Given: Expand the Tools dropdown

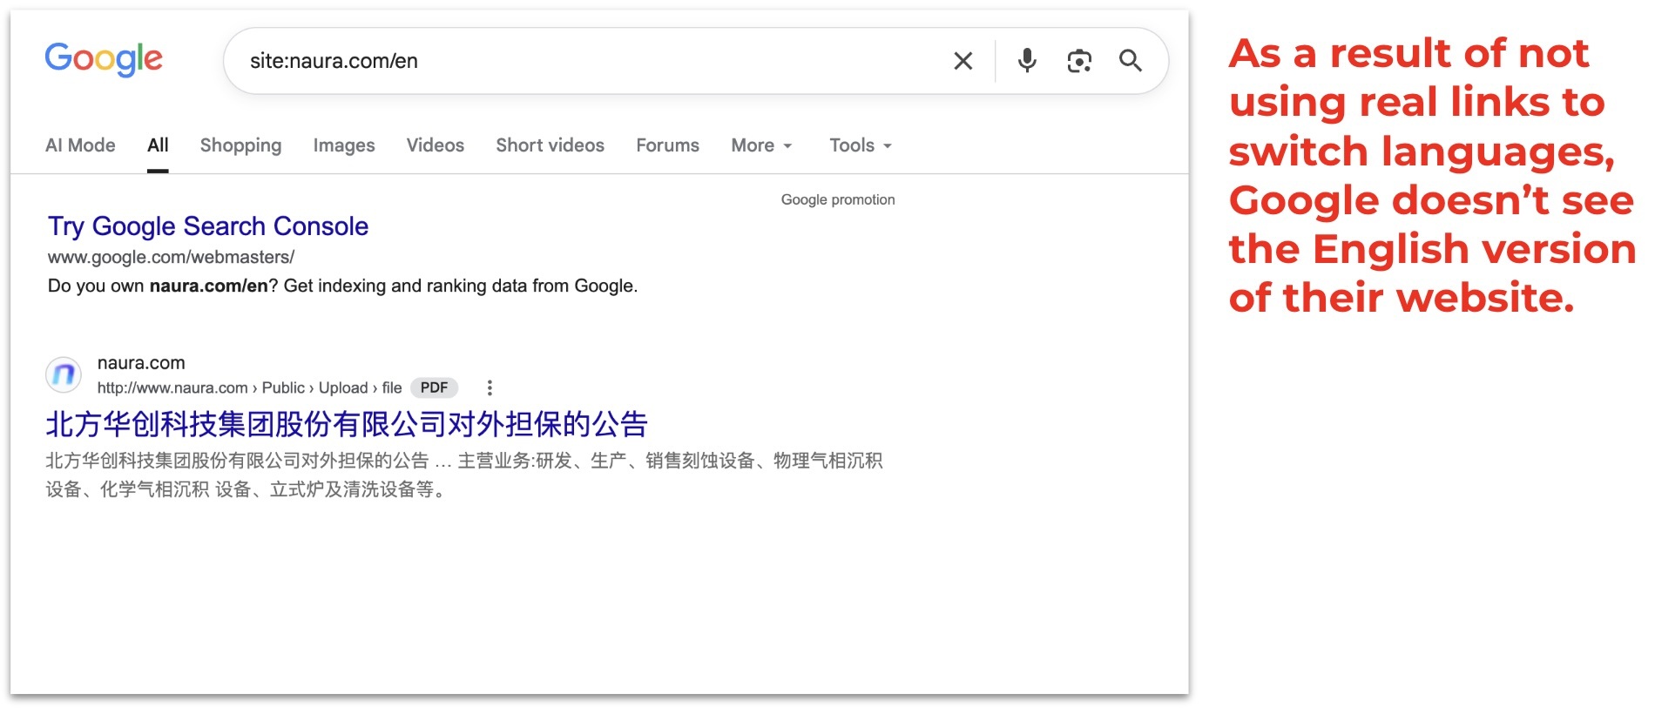Looking at the screenshot, I should (x=861, y=145).
